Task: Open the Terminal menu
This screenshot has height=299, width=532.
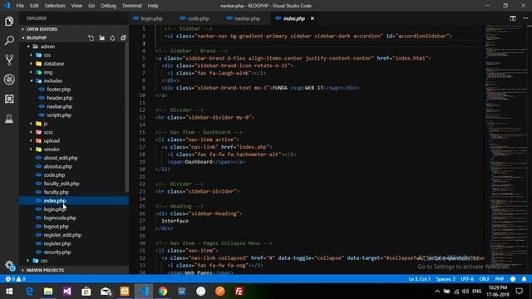Action: coord(131,6)
